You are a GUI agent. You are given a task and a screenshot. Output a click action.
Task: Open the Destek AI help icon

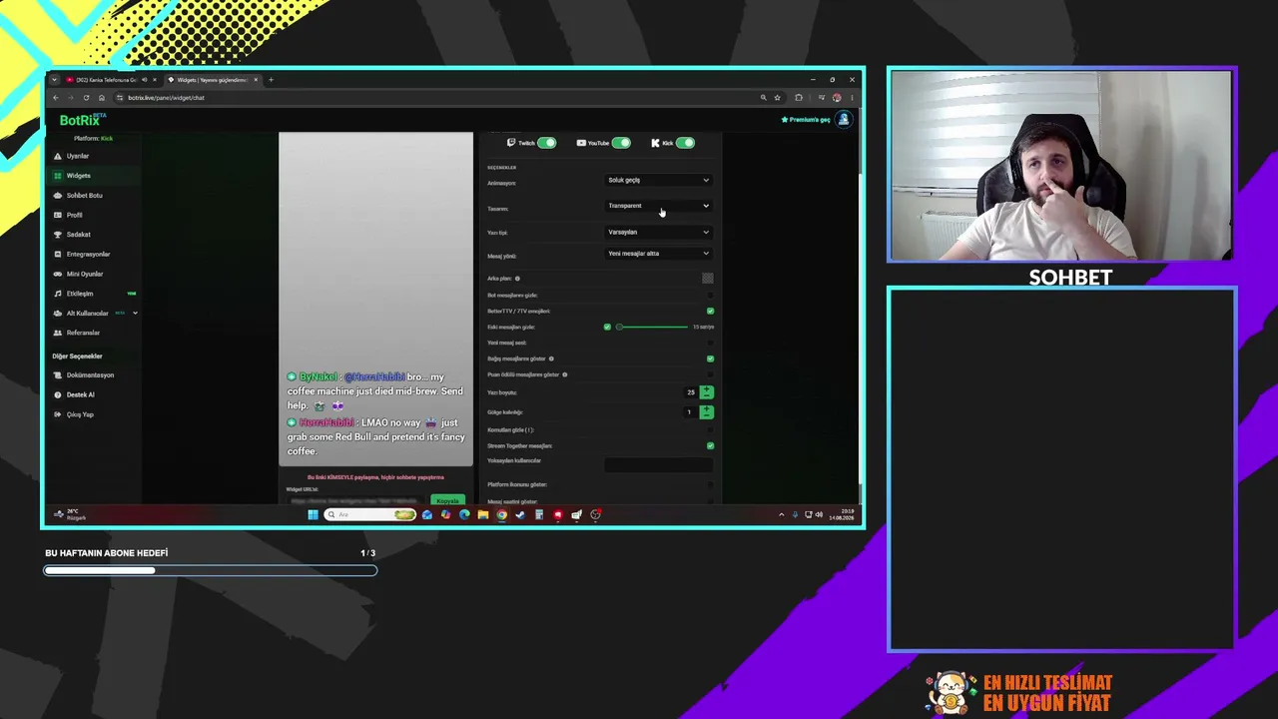(x=57, y=394)
